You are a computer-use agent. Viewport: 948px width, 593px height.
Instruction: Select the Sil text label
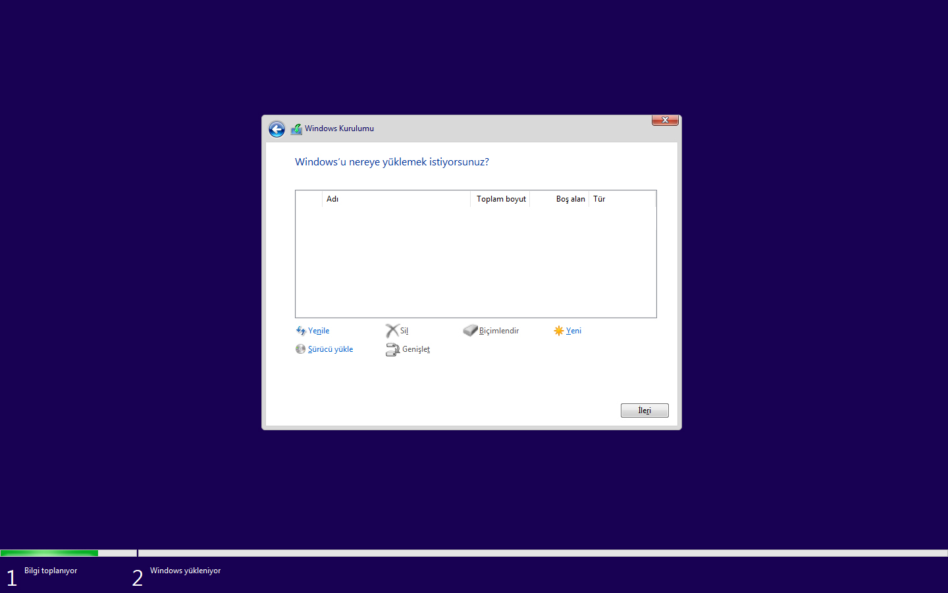point(404,331)
